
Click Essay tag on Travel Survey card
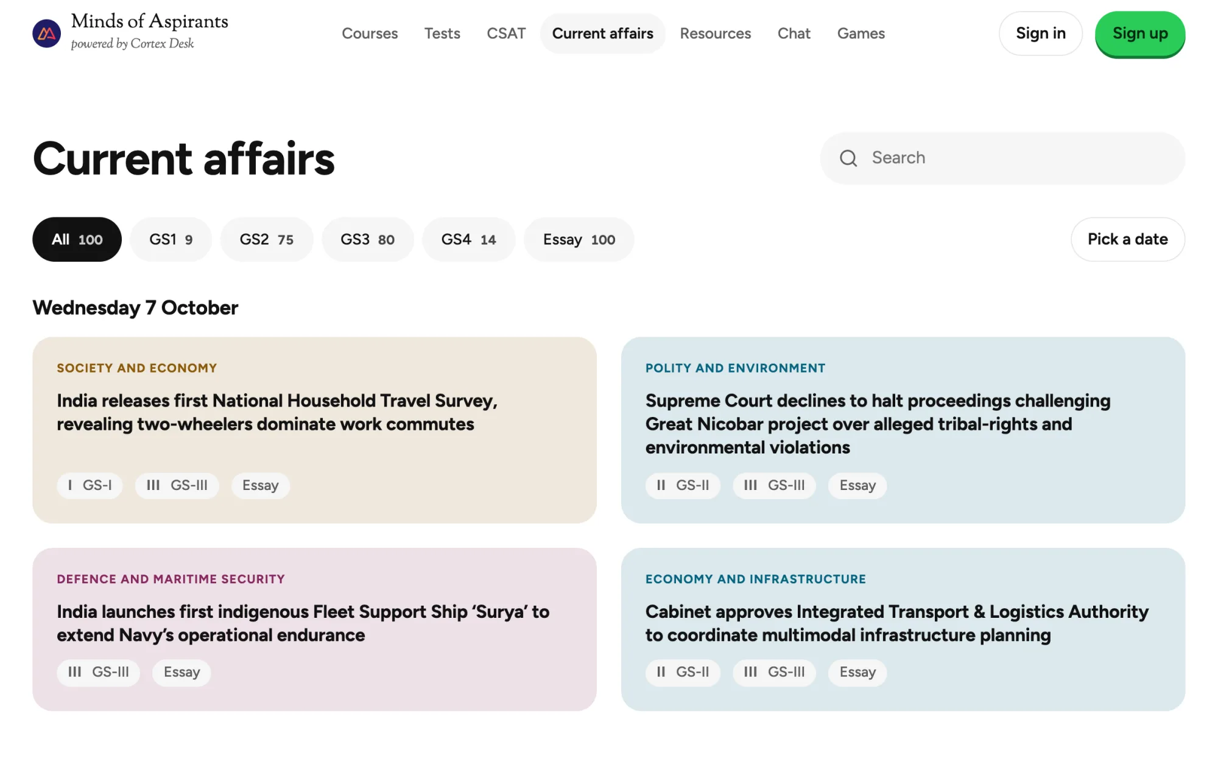click(x=260, y=486)
